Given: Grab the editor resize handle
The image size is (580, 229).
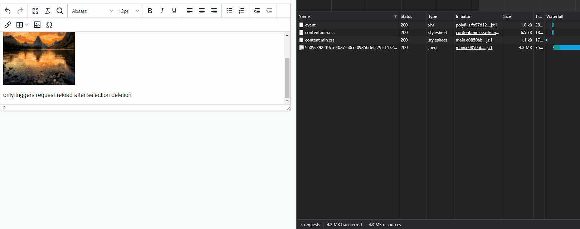Looking at the screenshot, I should pyautogui.click(x=288, y=108).
